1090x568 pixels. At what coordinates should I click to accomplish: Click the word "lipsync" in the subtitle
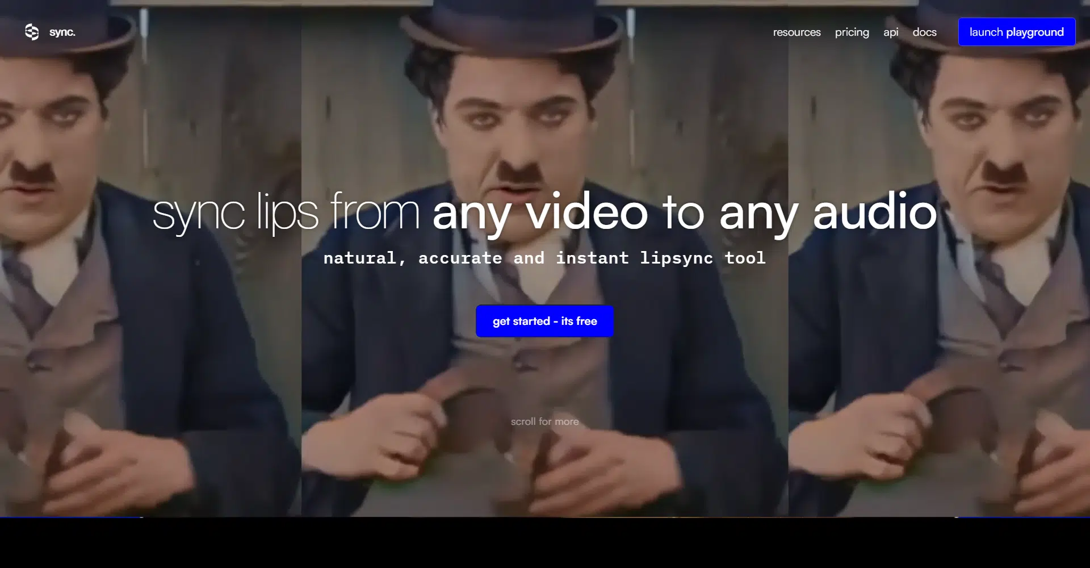point(676,258)
